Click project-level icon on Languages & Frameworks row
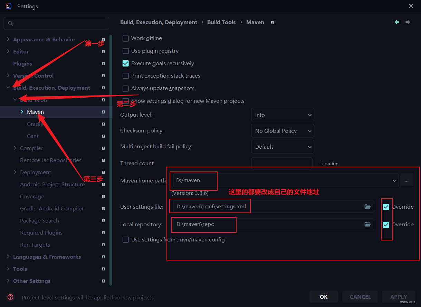 (103, 257)
